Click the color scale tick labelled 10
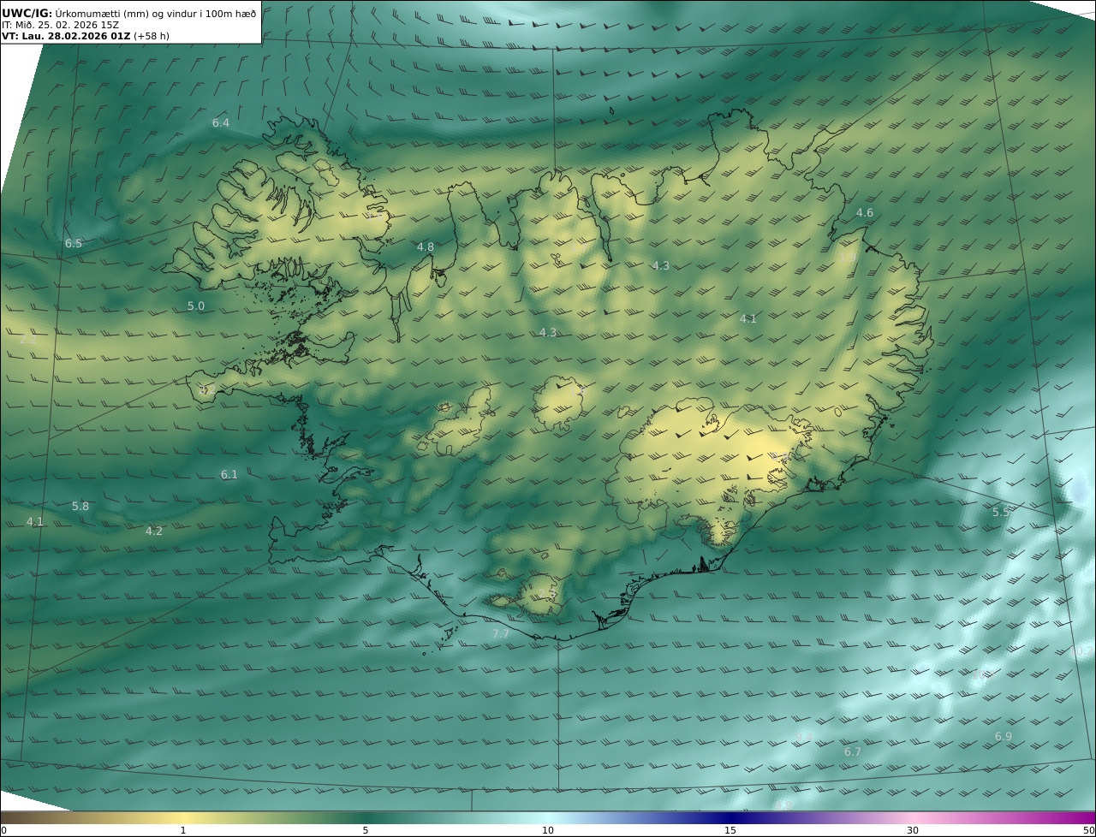Image resolution: width=1096 pixels, height=837 pixels. coord(548,830)
